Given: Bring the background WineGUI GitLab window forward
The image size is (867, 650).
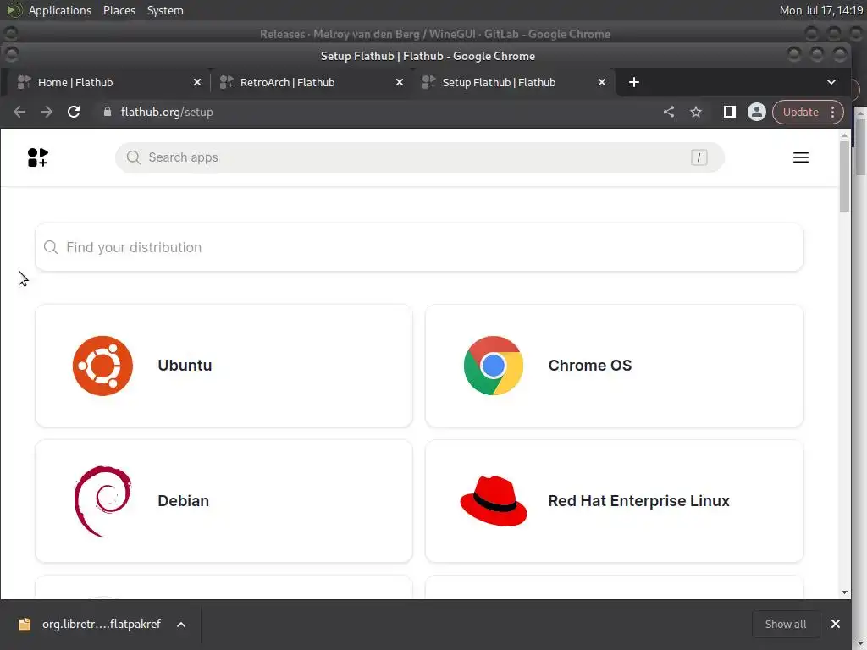Looking at the screenshot, I should pyautogui.click(x=434, y=34).
